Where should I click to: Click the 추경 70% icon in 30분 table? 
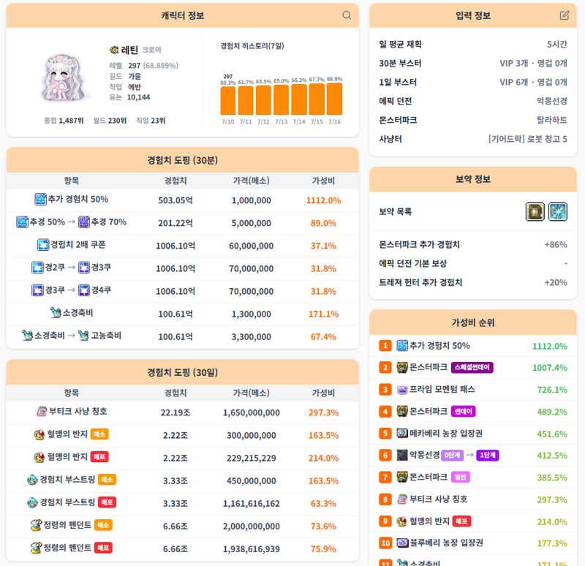(x=84, y=222)
